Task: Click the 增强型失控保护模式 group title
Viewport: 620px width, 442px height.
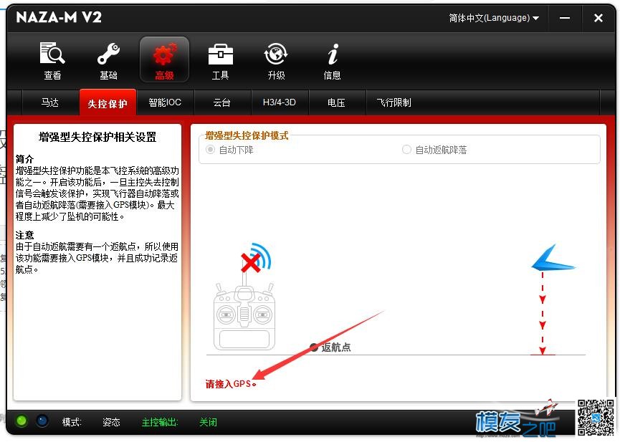Action: pyautogui.click(x=247, y=135)
